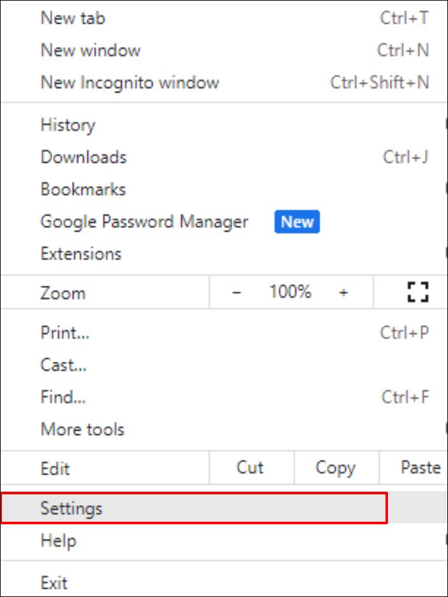
Task: Open Chrome Settings
Action: [71, 508]
